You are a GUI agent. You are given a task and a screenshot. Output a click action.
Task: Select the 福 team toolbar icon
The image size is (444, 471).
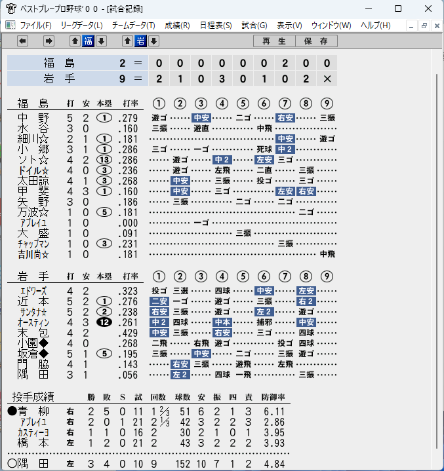tap(88, 41)
